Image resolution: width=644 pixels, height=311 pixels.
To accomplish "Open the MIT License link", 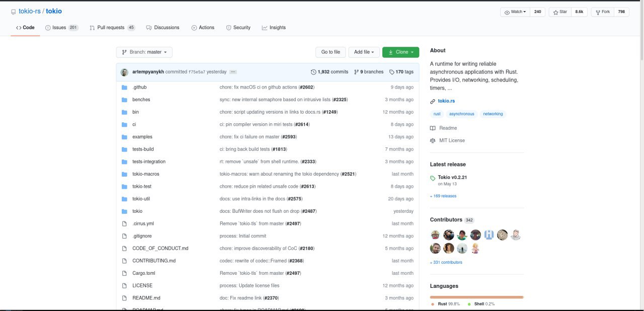I will 448,140.
